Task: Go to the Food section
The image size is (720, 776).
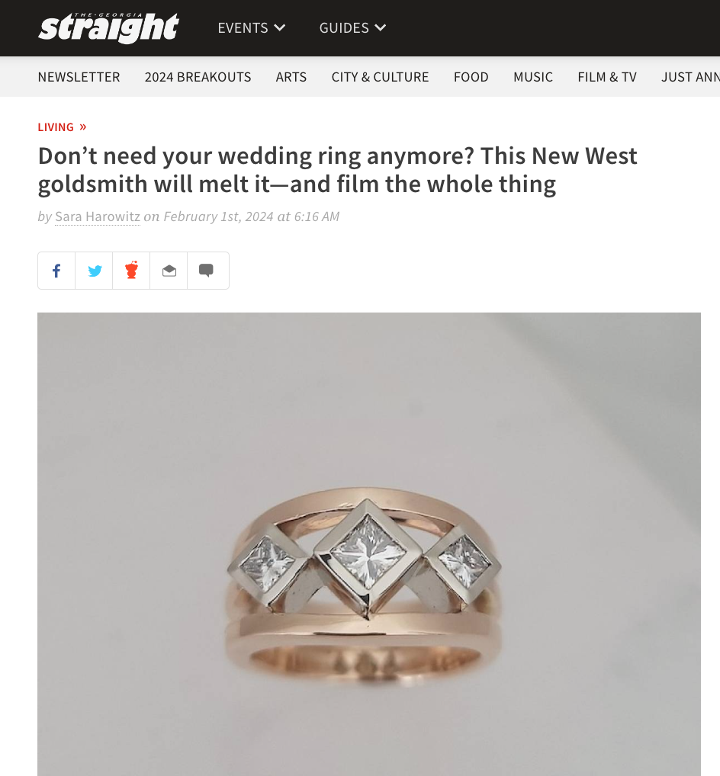Action: point(471,77)
